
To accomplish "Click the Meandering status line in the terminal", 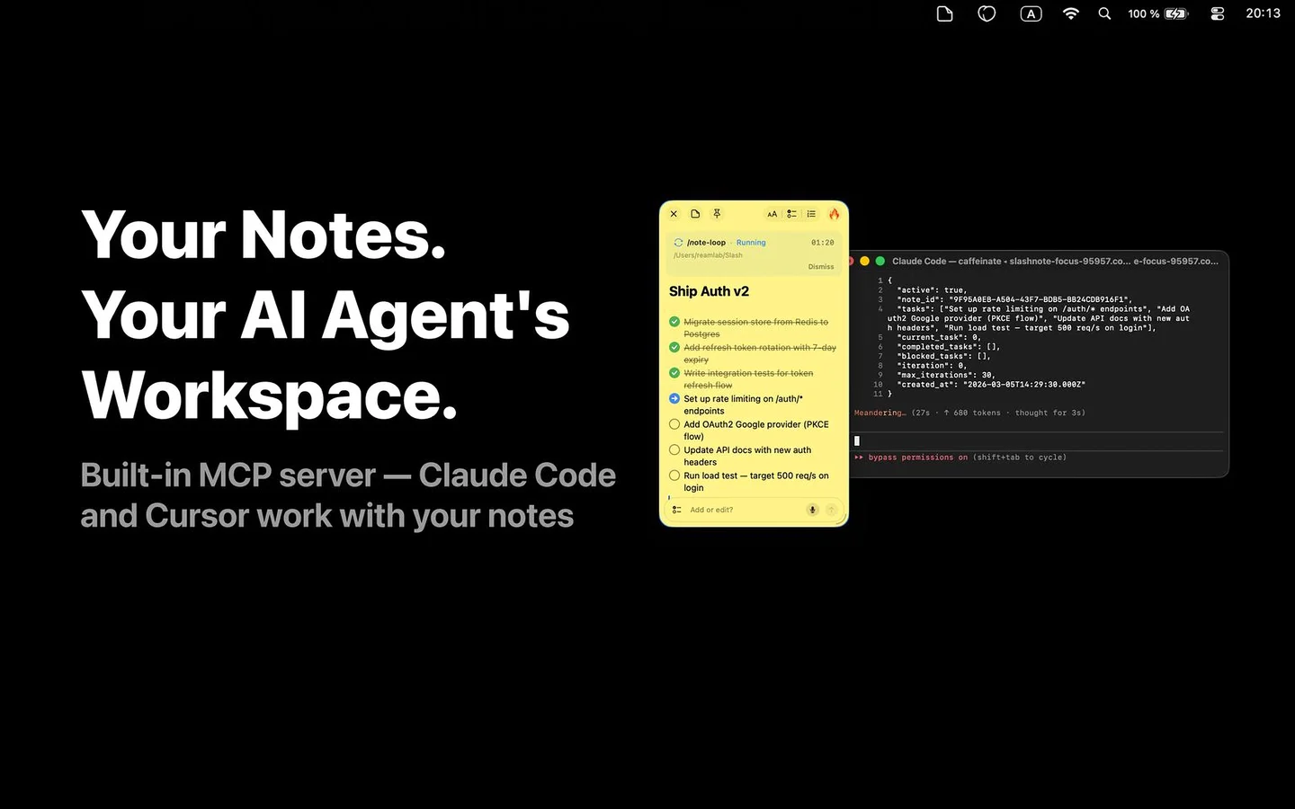I will pyautogui.click(x=969, y=413).
